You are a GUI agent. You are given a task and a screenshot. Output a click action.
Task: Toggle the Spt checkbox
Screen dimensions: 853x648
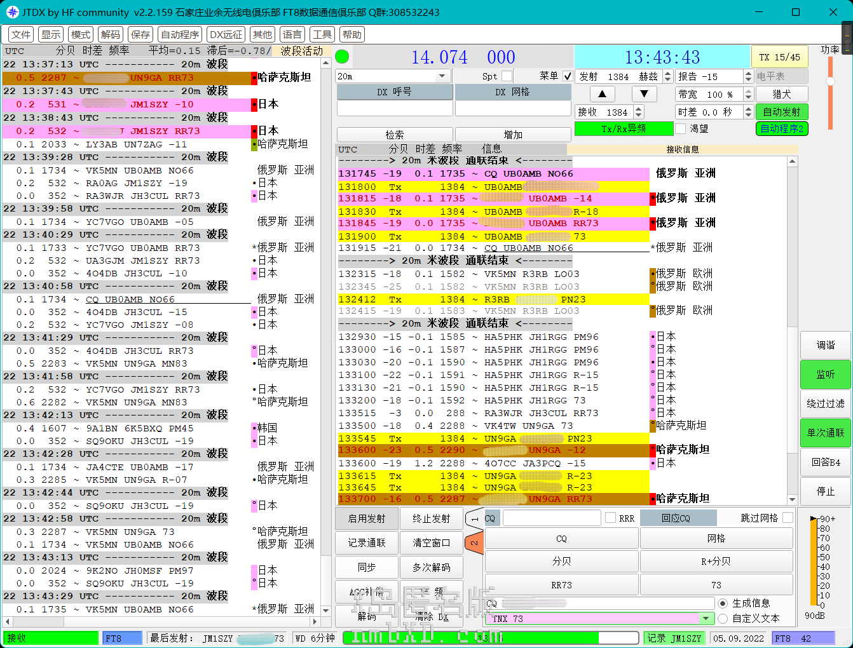[507, 76]
